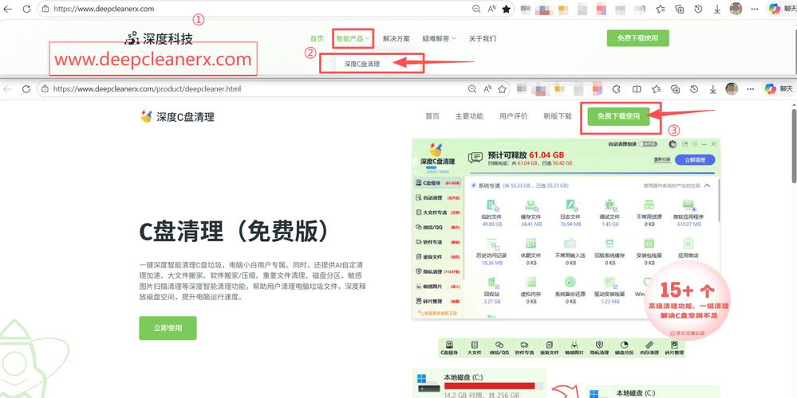Click the zoom magnifier in the product page address bar
The height and width of the screenshot is (398, 797).
click(472, 88)
